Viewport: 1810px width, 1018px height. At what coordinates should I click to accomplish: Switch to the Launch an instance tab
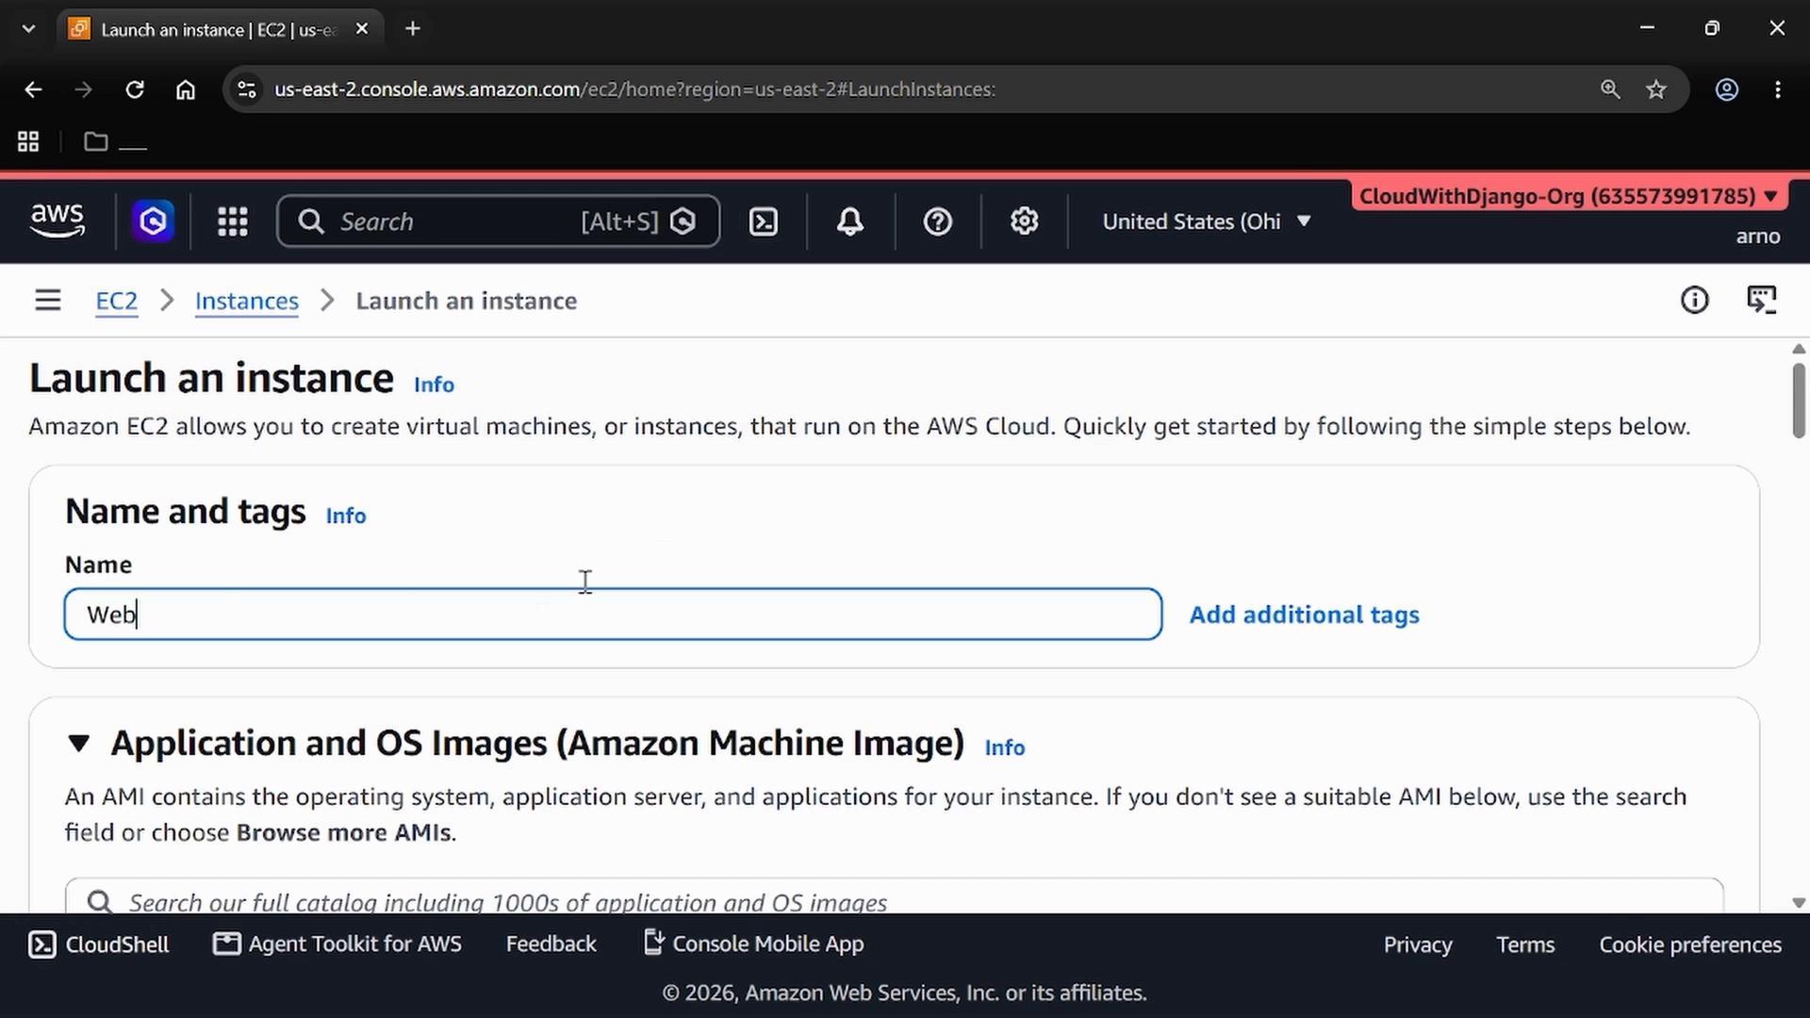click(219, 29)
